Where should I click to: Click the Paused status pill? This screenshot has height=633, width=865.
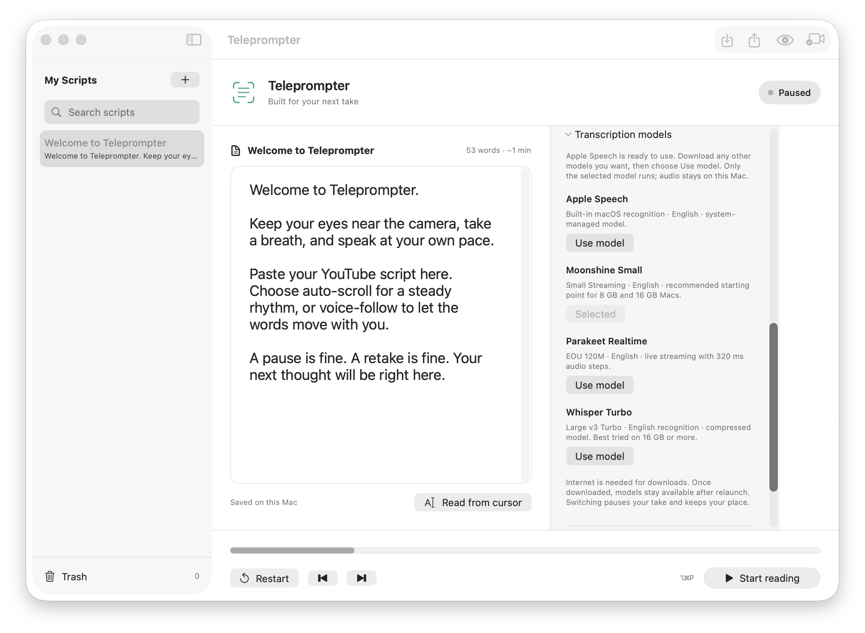(789, 93)
